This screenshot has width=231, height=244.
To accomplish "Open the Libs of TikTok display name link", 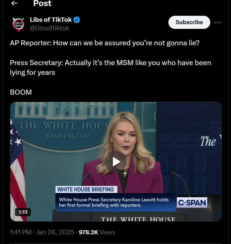I will (51, 20).
